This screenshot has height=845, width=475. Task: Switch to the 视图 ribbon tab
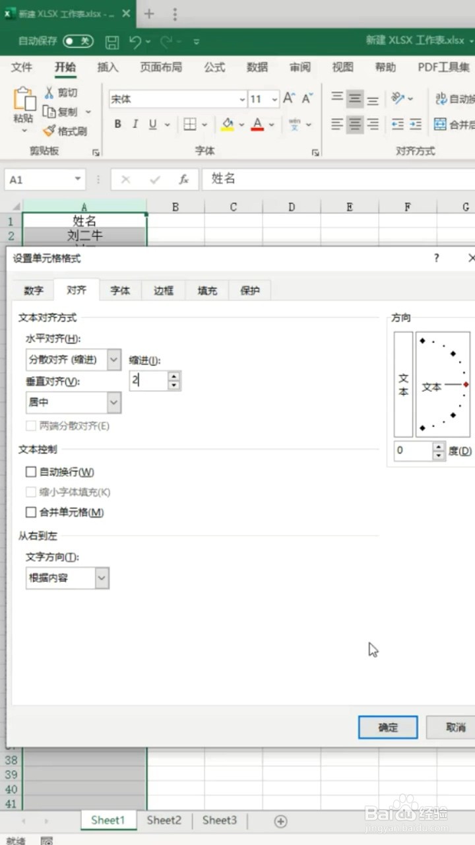[342, 67]
